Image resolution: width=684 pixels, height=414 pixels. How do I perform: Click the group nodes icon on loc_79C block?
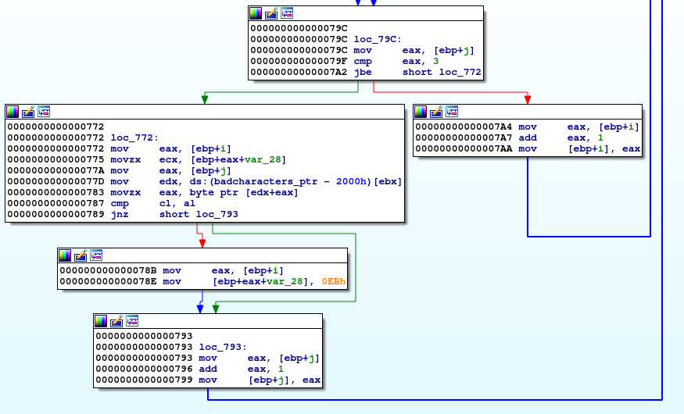pyautogui.click(x=287, y=13)
